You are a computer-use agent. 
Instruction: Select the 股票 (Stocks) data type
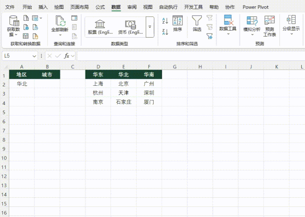100,27
